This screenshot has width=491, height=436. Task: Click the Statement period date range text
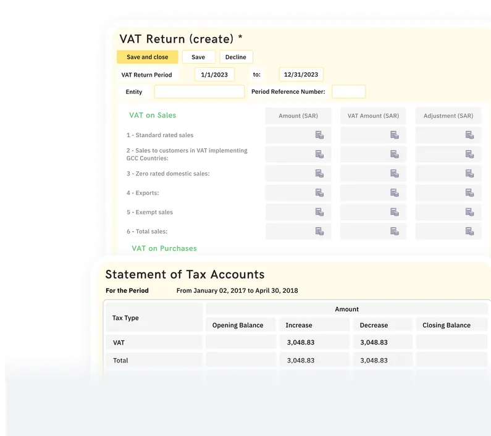pos(237,291)
